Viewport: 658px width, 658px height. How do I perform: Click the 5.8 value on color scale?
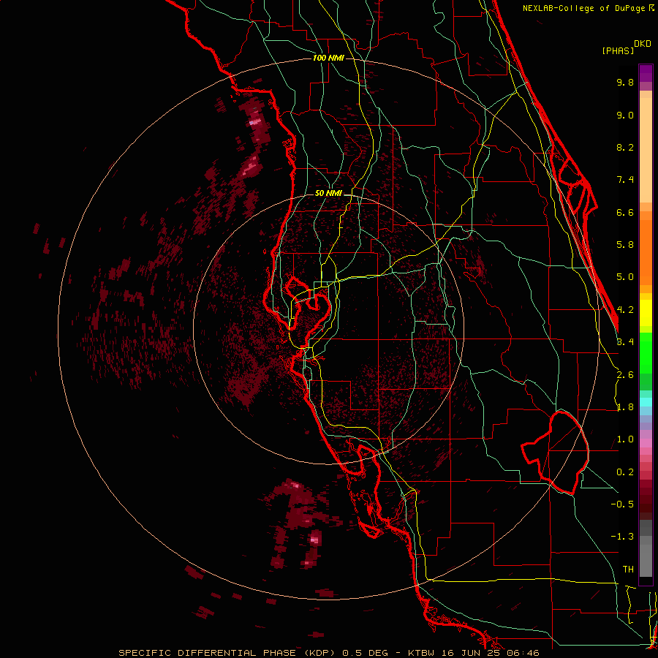[x=625, y=245]
